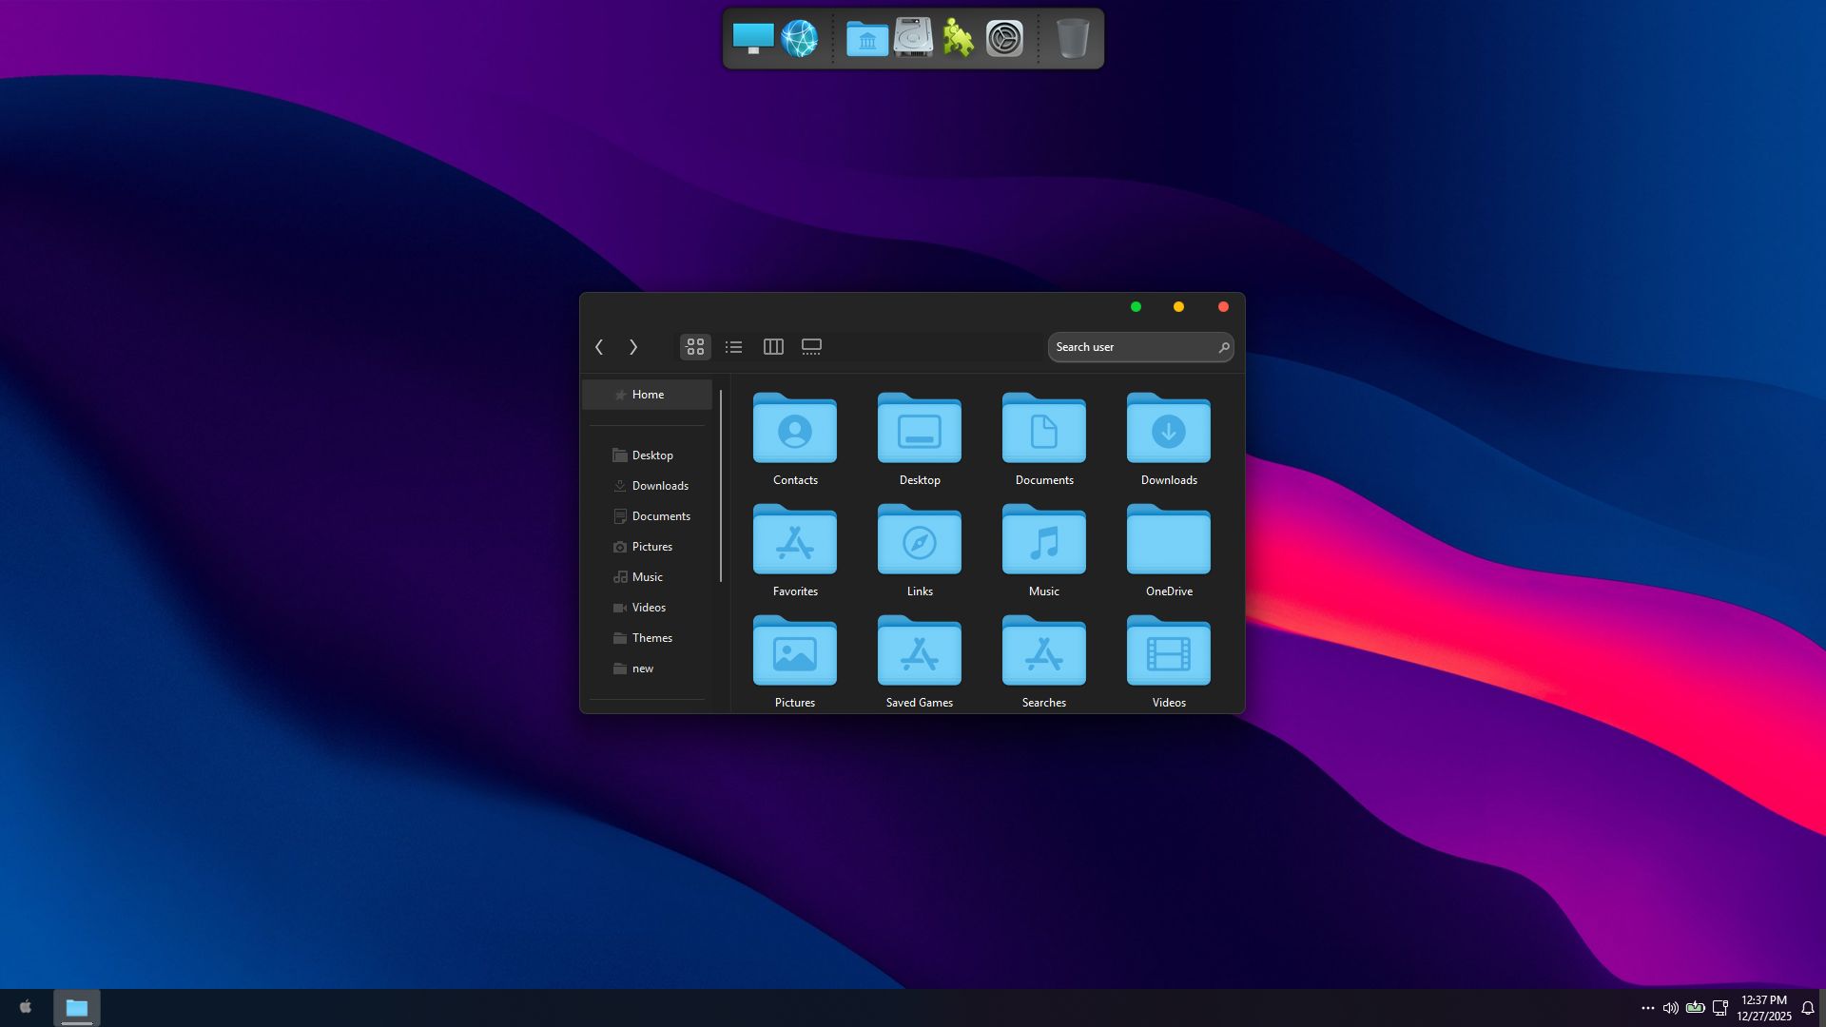Go forward with right chevron

tap(633, 347)
